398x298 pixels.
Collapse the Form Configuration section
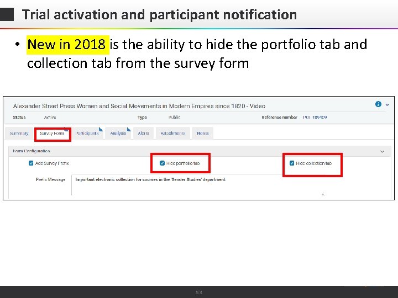(x=382, y=152)
